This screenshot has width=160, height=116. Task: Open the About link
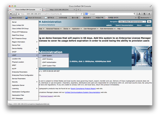point(139,25)
